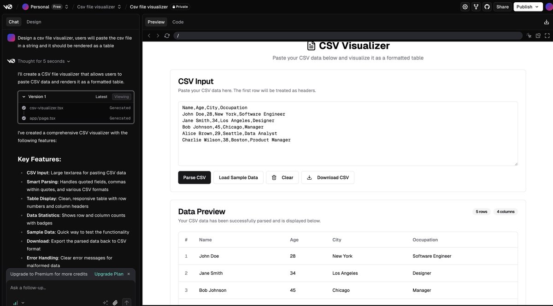Click inside the CSV input textarea
This screenshot has height=306, width=553.
348,134
